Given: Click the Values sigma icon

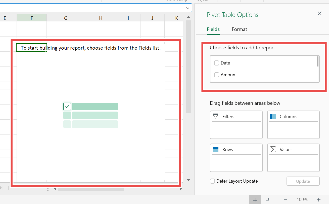Looking at the screenshot, I should click(x=273, y=149).
